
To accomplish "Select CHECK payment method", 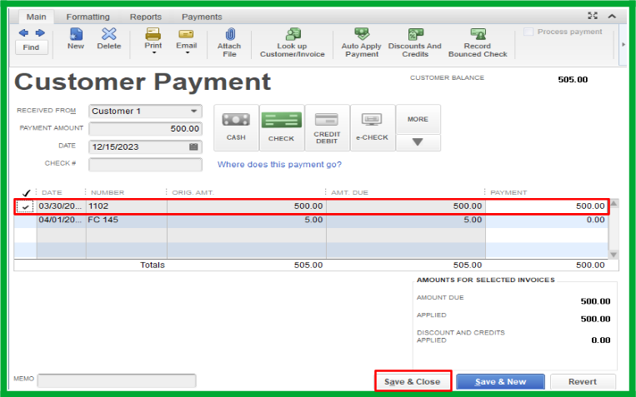I will pos(282,127).
